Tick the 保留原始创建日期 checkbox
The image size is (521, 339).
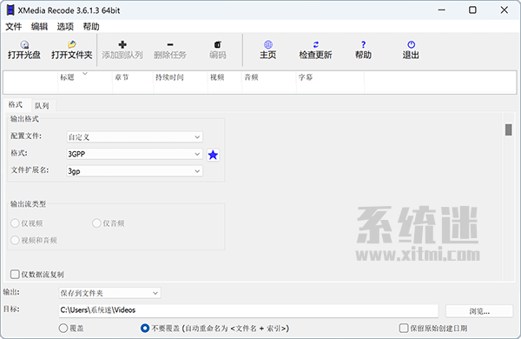point(404,329)
